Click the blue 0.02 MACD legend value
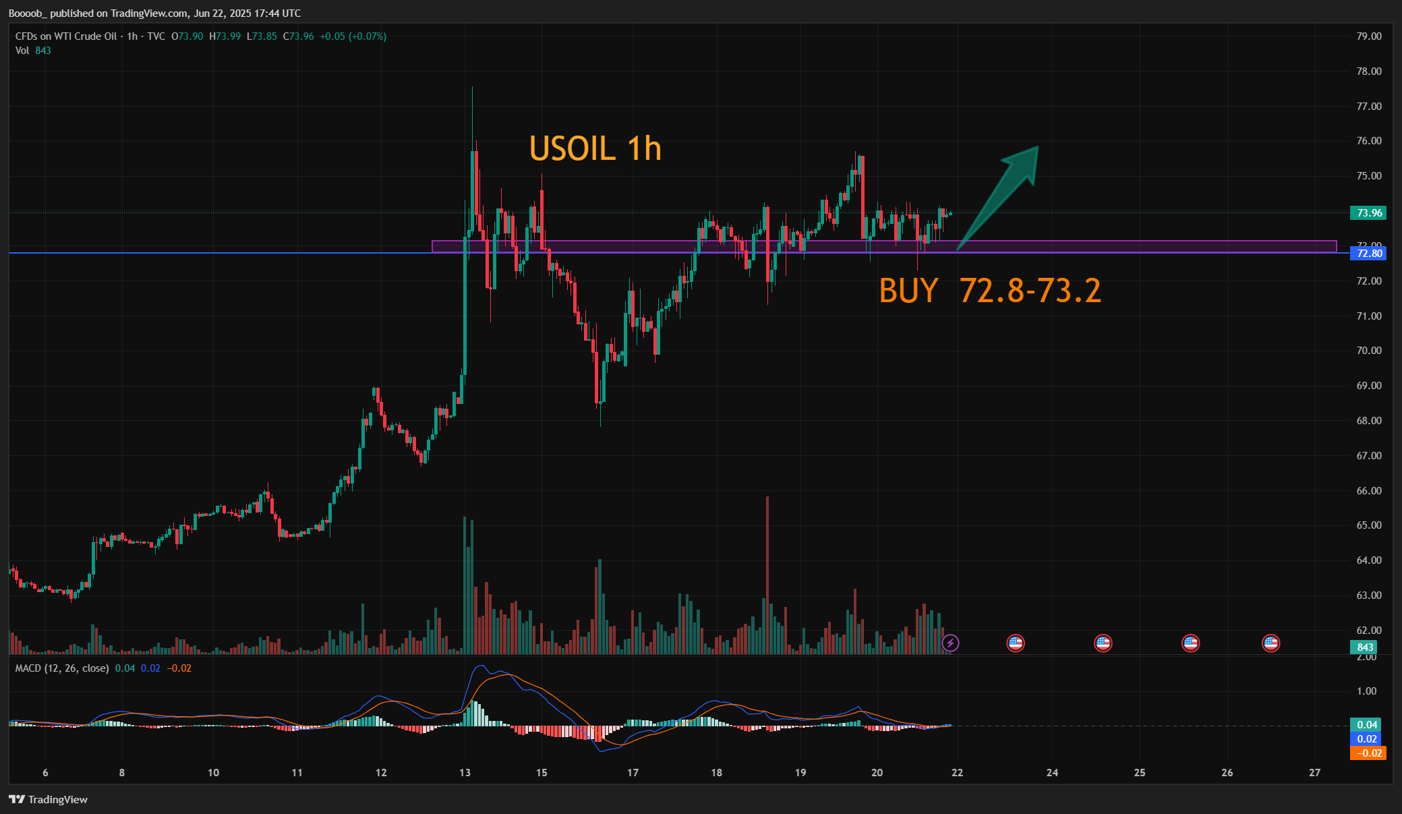Image resolution: width=1402 pixels, height=814 pixels. pos(150,668)
